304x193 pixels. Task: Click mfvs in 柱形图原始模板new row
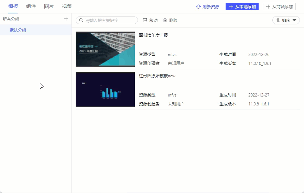(x=172, y=95)
